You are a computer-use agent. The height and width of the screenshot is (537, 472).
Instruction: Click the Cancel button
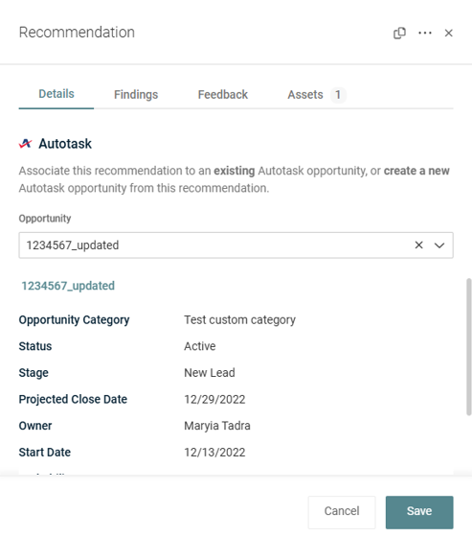coord(342,512)
